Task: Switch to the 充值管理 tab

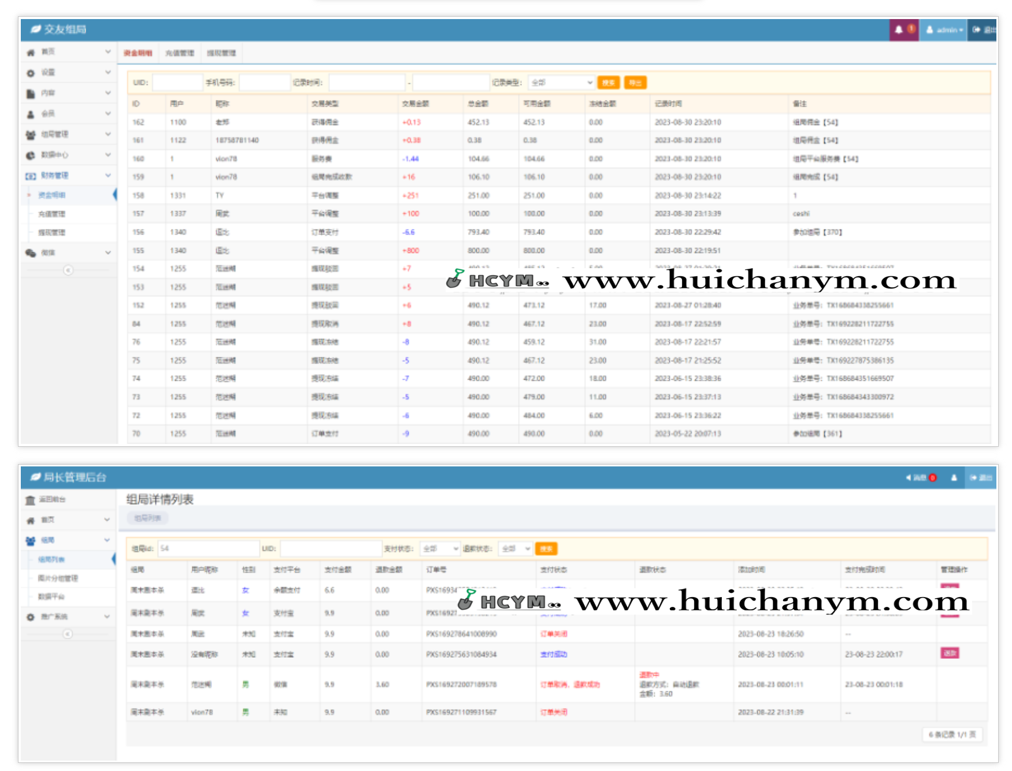Action: [180, 53]
